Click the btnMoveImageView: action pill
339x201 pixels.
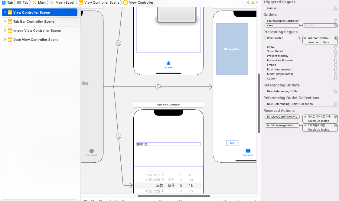[282, 125]
